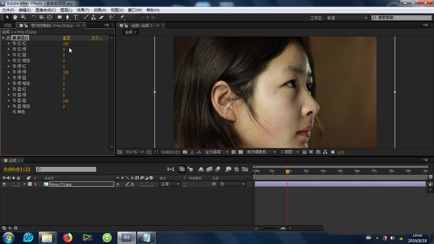Expand the 蓝-恒定 property
Image resolution: width=434 pixels, height=244 pixels.
[x=9, y=106]
